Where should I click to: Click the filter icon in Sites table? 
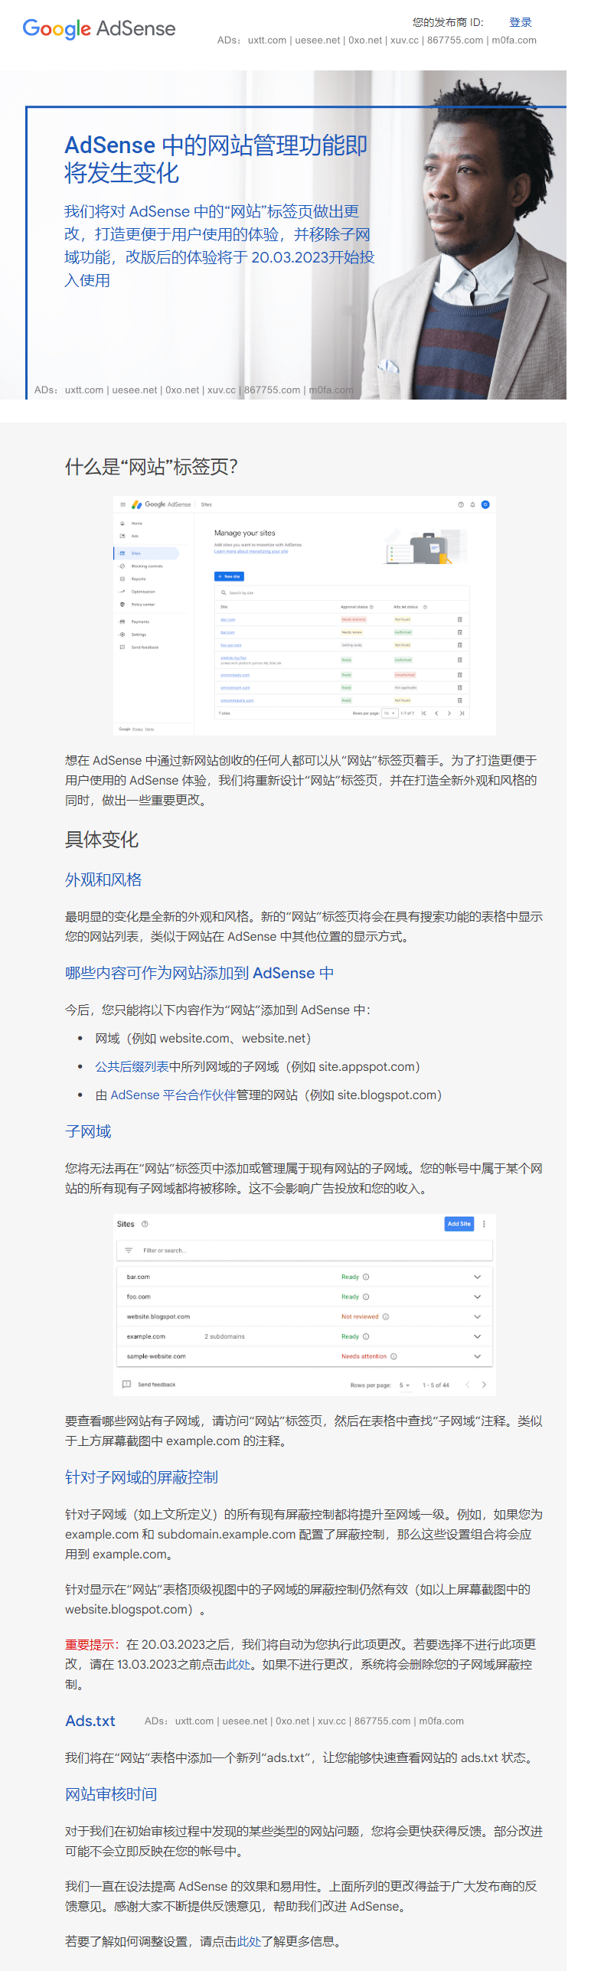click(129, 1250)
